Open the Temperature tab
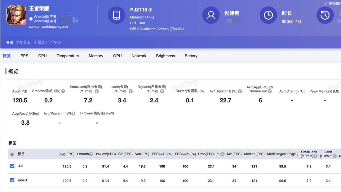This screenshot has height=192, width=341. [68, 56]
